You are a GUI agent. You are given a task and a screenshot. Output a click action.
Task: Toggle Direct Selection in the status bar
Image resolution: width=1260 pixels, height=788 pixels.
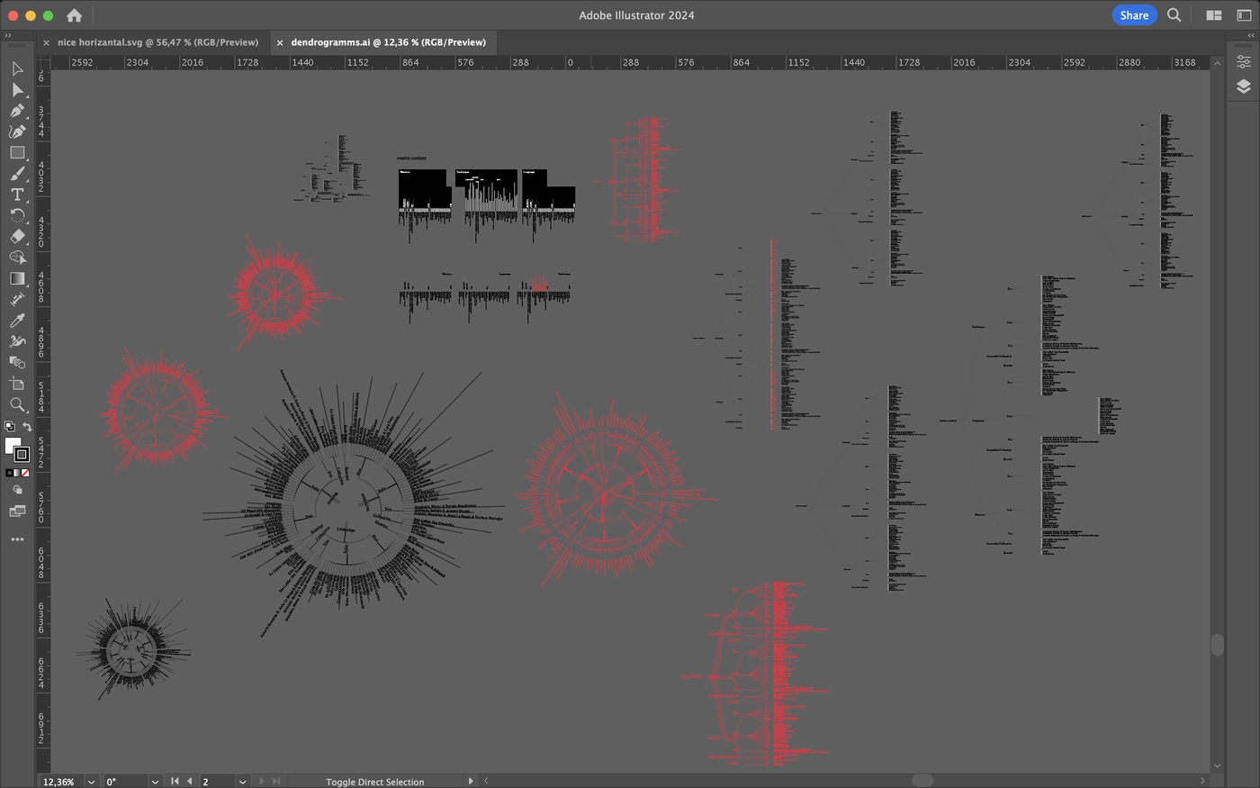click(x=374, y=782)
